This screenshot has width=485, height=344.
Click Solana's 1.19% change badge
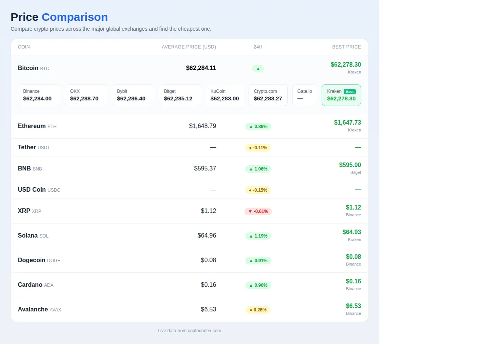point(258,236)
